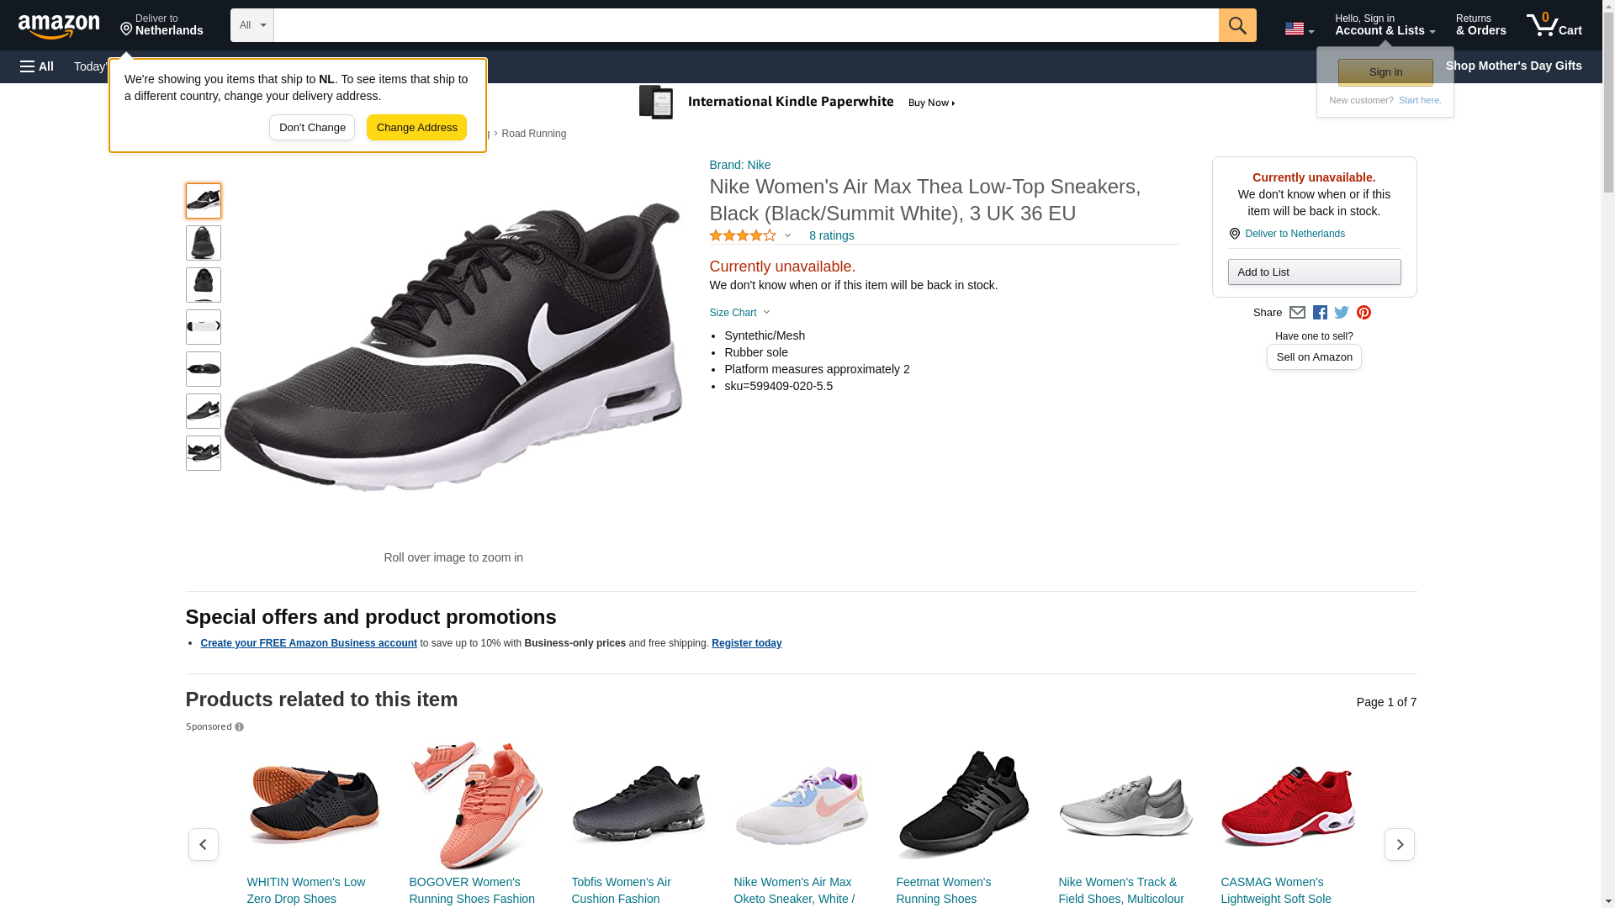Open the All hamburger menu

coord(37,66)
